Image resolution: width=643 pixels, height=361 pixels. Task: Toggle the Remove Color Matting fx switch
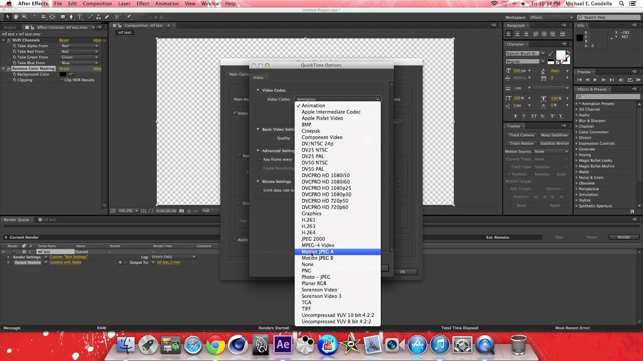[x=9, y=68]
